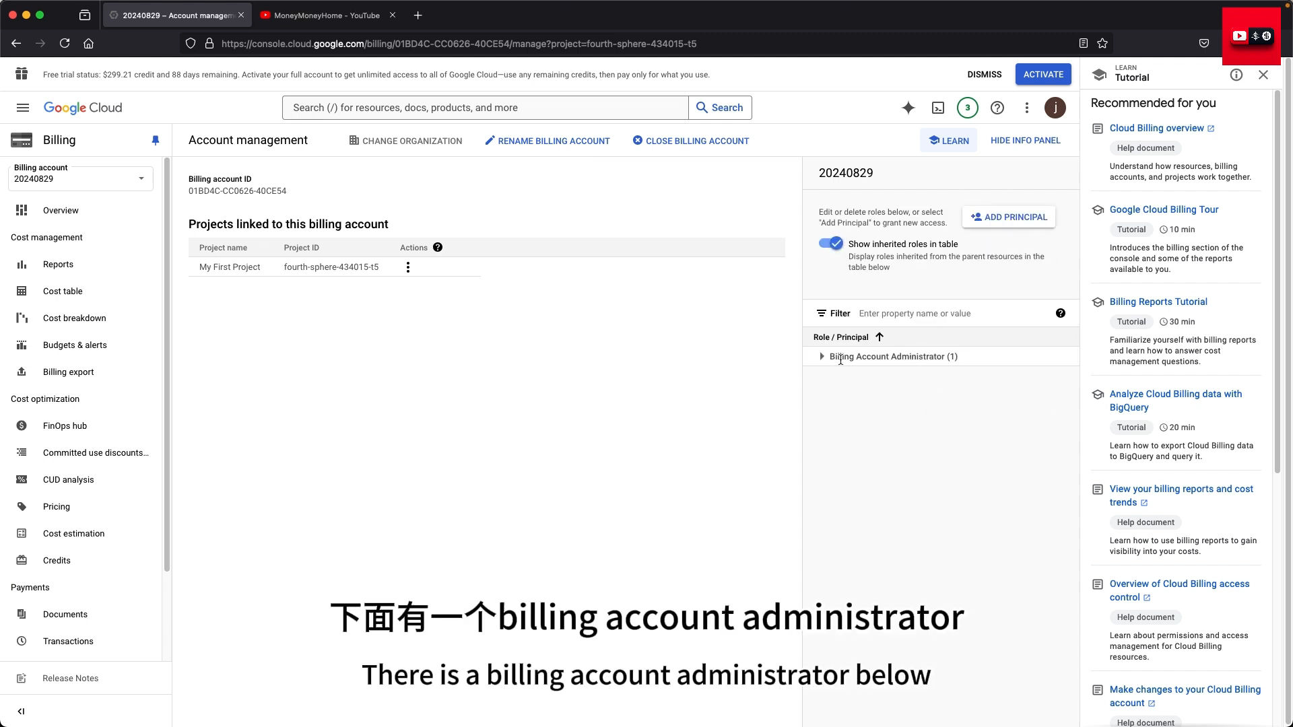Expand Billing Account Administrator (1) role
The height and width of the screenshot is (727, 1293).
coord(822,356)
